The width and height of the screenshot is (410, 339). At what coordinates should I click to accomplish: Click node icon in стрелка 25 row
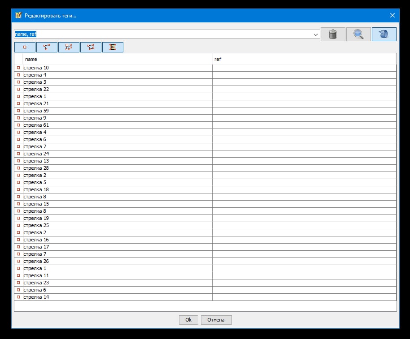point(18,226)
